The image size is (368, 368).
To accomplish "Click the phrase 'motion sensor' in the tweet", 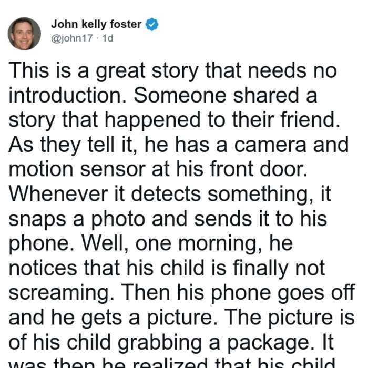I will 77,169.
